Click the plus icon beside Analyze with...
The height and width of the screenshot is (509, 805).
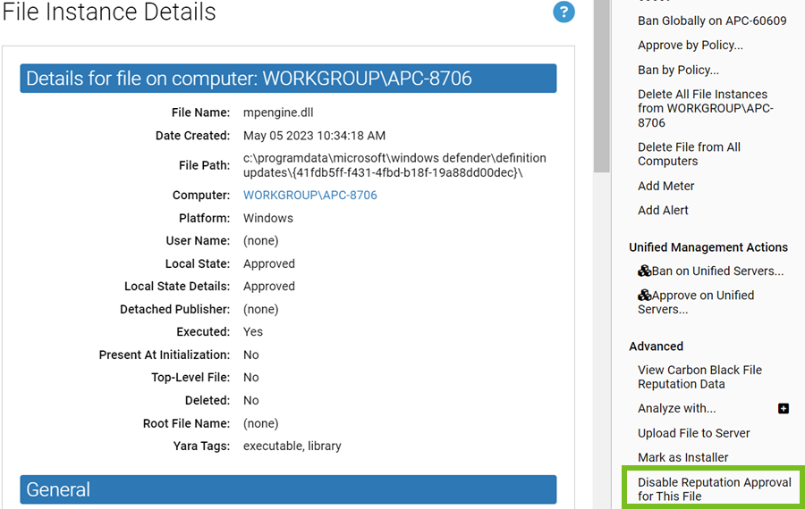pos(783,408)
